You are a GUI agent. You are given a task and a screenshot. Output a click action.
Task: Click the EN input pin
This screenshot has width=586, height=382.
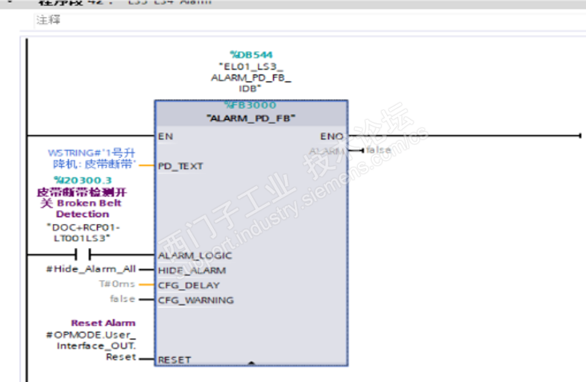tap(166, 136)
